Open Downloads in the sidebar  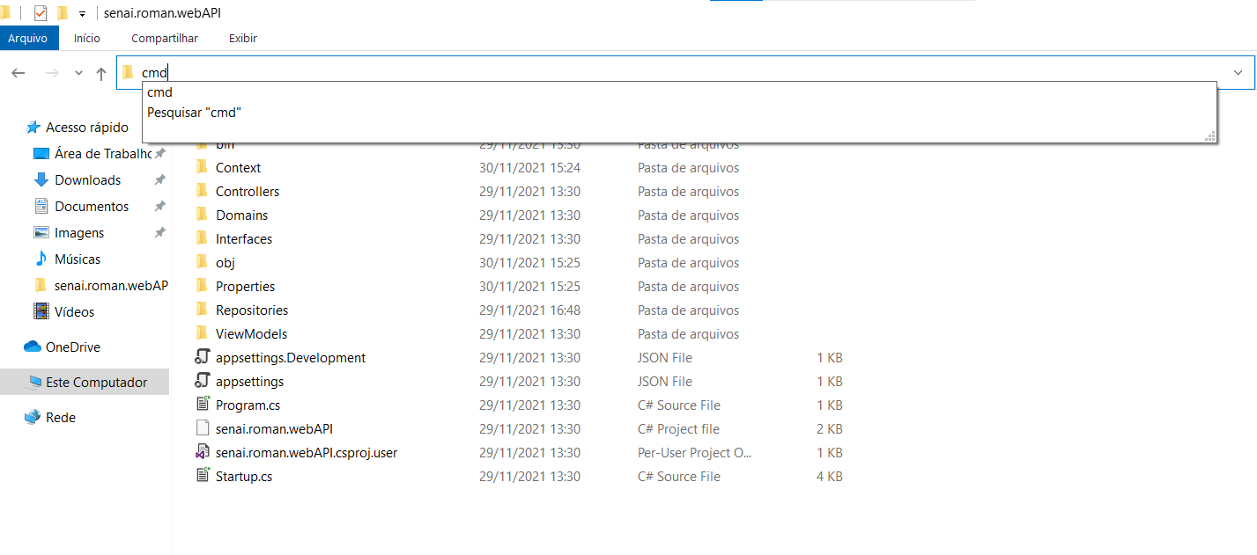point(88,180)
